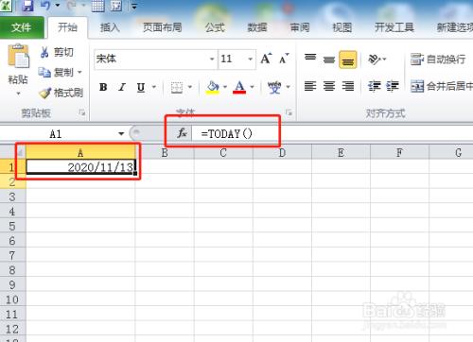Image resolution: width=473 pixels, height=342 pixels.
Task: Click the 粘贴 paste clipboard icon
Action: tap(18, 56)
